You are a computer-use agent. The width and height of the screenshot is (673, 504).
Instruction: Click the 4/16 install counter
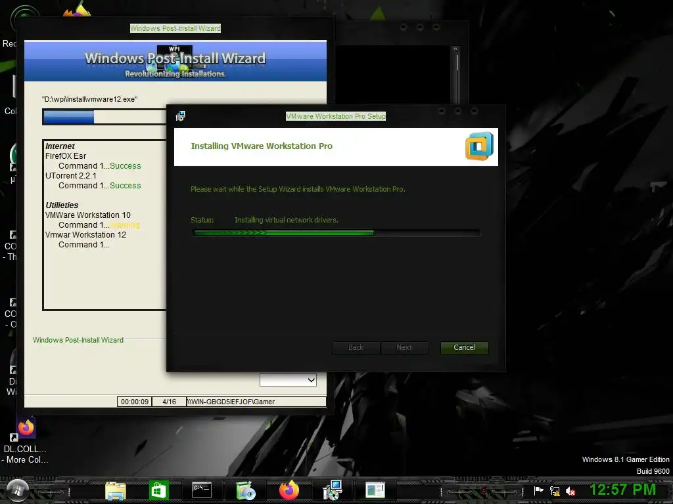click(x=169, y=402)
